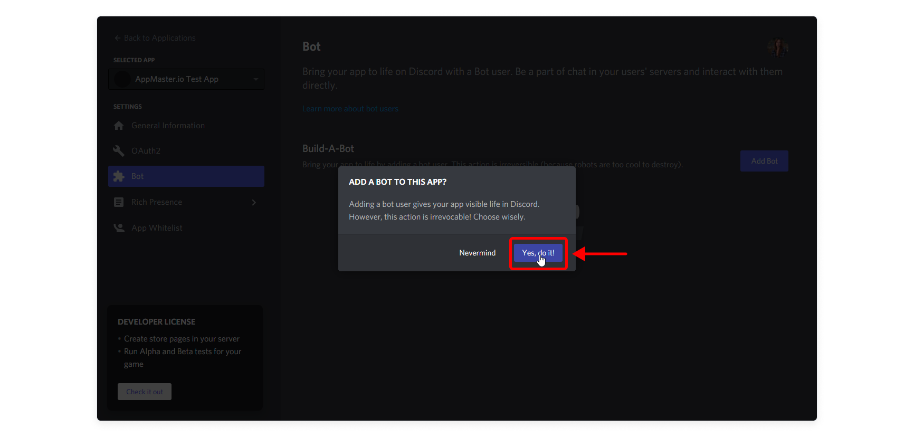Click 'Create store pages in your server' text
The image size is (914, 437).
point(182,339)
